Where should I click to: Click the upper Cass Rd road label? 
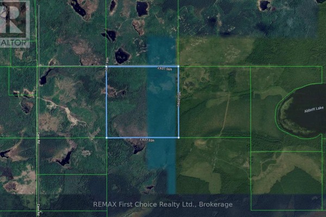pyautogui.click(x=39, y=138)
